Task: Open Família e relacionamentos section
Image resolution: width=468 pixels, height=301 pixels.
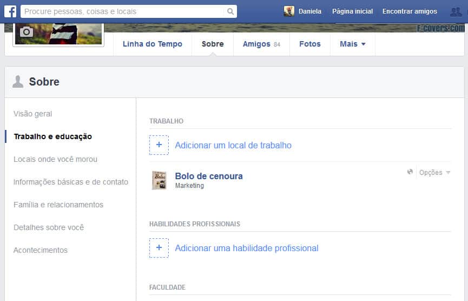Action: [x=58, y=205]
